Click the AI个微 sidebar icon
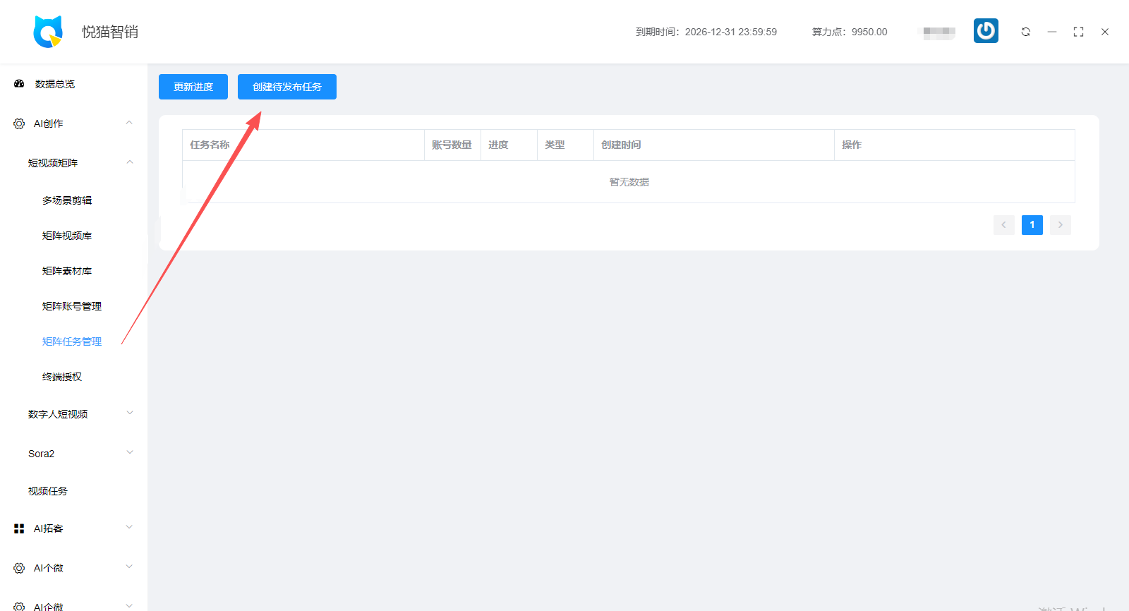1129x611 pixels. point(19,568)
